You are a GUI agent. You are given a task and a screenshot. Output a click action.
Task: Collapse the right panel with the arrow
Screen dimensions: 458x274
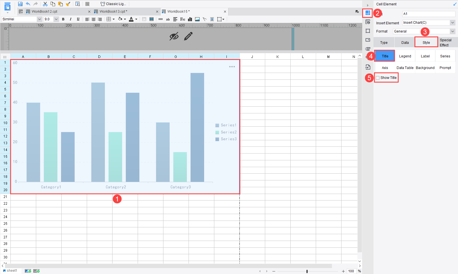(x=368, y=5)
